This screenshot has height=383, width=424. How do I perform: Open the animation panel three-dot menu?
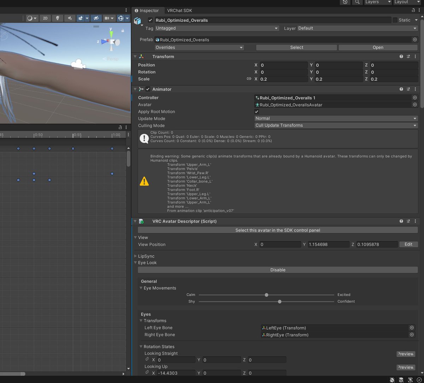(x=126, y=127)
